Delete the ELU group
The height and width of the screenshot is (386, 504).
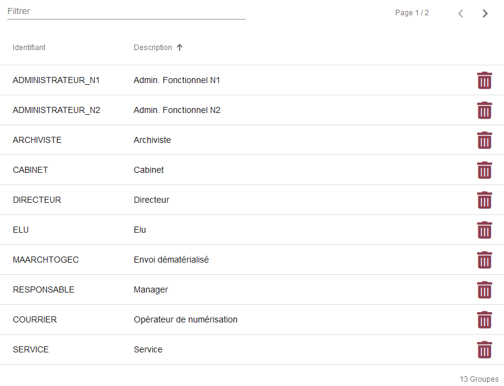[x=484, y=230]
